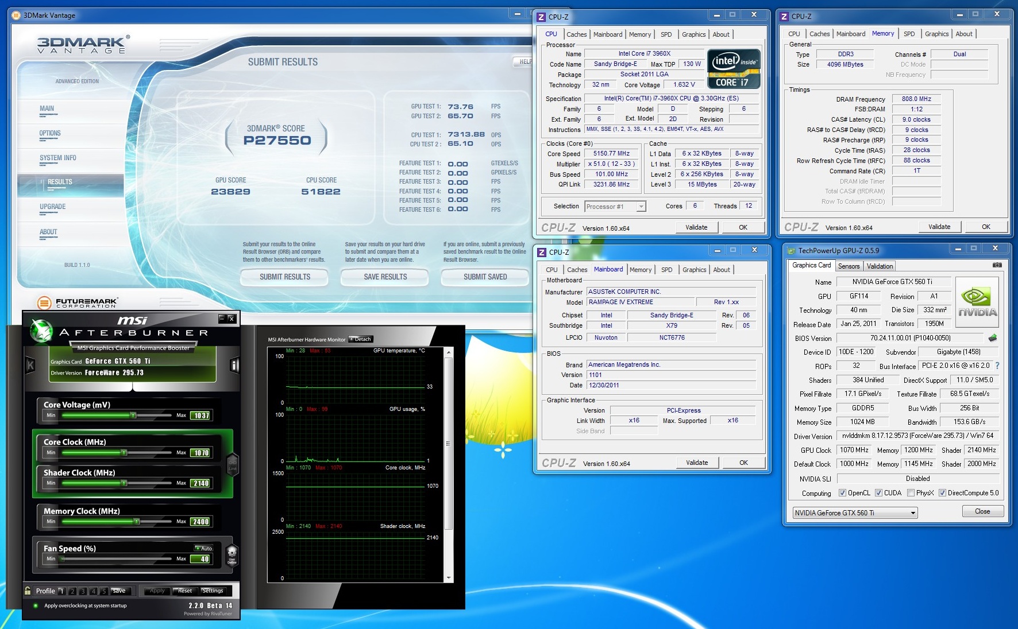This screenshot has width=1018, height=629.
Task: Open SYSTEM INFO in 3DMark Vantage sidebar
Action: (x=58, y=158)
